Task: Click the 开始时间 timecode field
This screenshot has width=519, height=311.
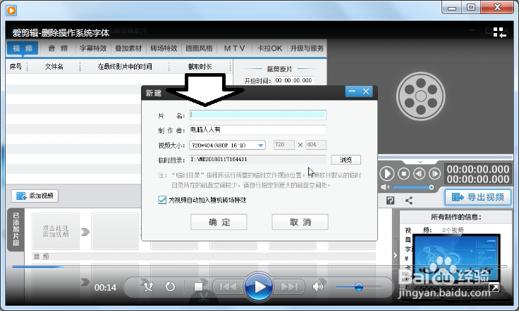Action: coord(294,80)
